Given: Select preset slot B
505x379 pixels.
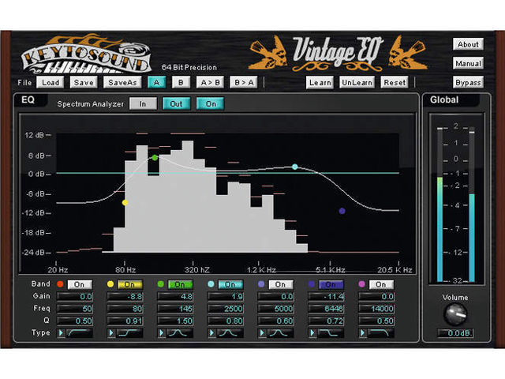Looking at the screenshot, I should 181,82.
